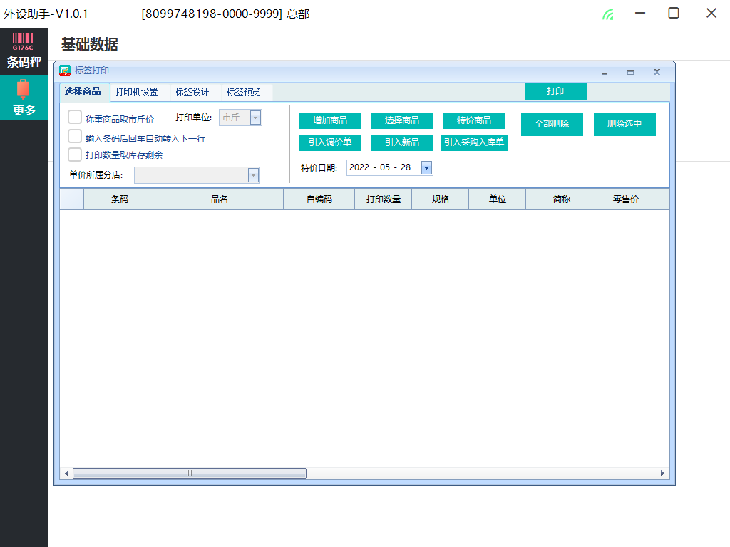Click the horizontal scrollbar right arrow

(x=662, y=473)
